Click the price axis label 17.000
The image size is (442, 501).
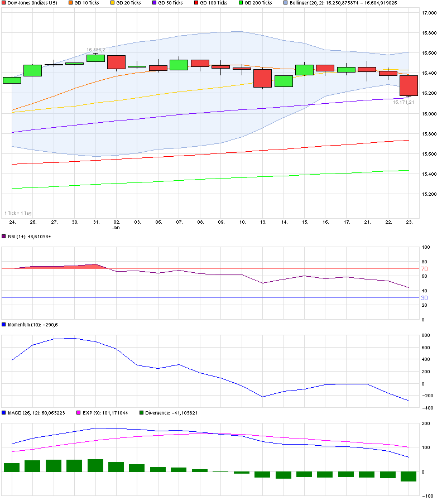click(x=429, y=13)
